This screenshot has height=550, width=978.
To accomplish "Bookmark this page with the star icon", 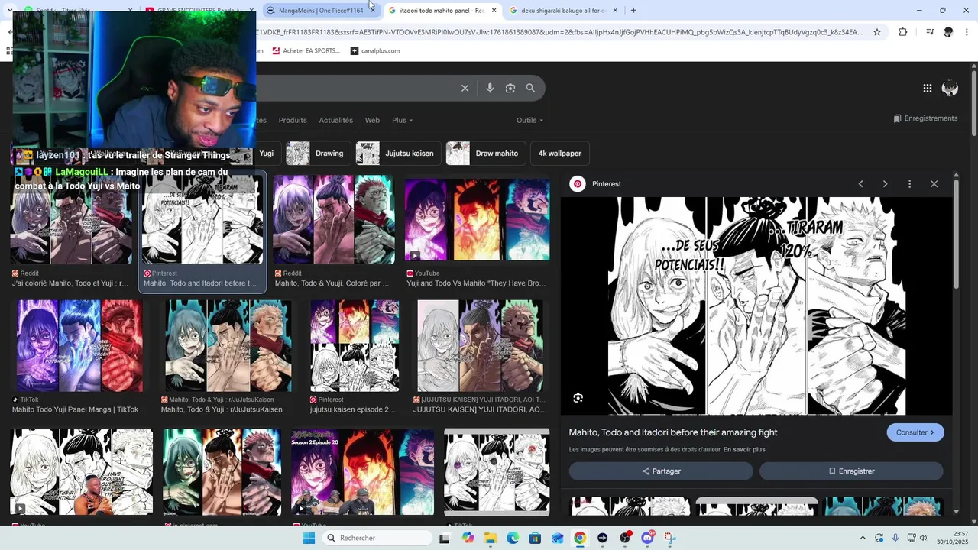I will pyautogui.click(x=877, y=32).
